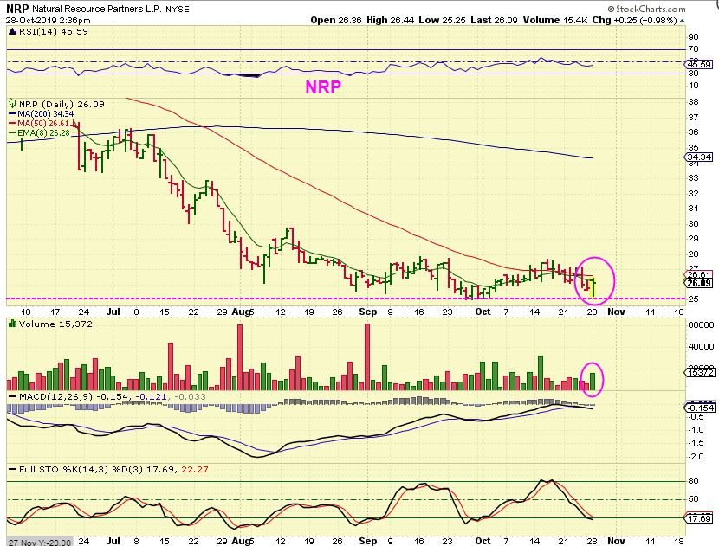The height and width of the screenshot is (546, 719).
Task: Click the 60000 volume scale label
Action: coord(701,324)
